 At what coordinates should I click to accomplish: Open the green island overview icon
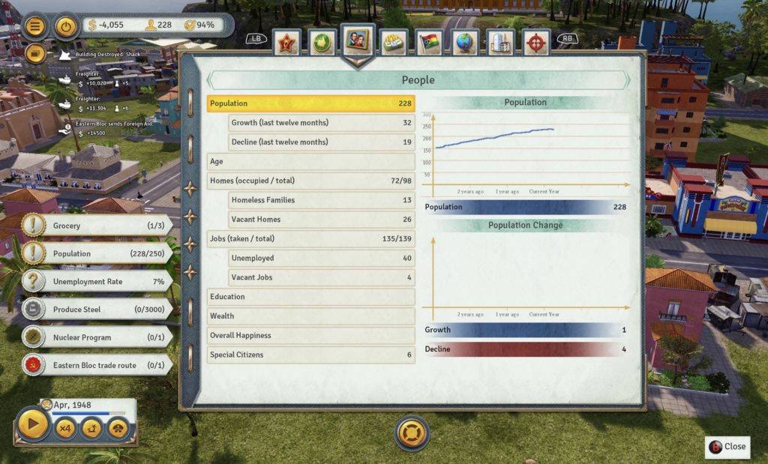coord(322,43)
